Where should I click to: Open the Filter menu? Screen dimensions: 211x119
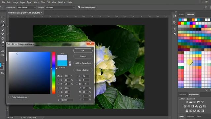(x=43, y=2)
